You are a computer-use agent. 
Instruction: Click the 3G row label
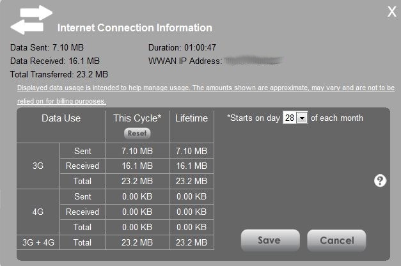click(38, 166)
